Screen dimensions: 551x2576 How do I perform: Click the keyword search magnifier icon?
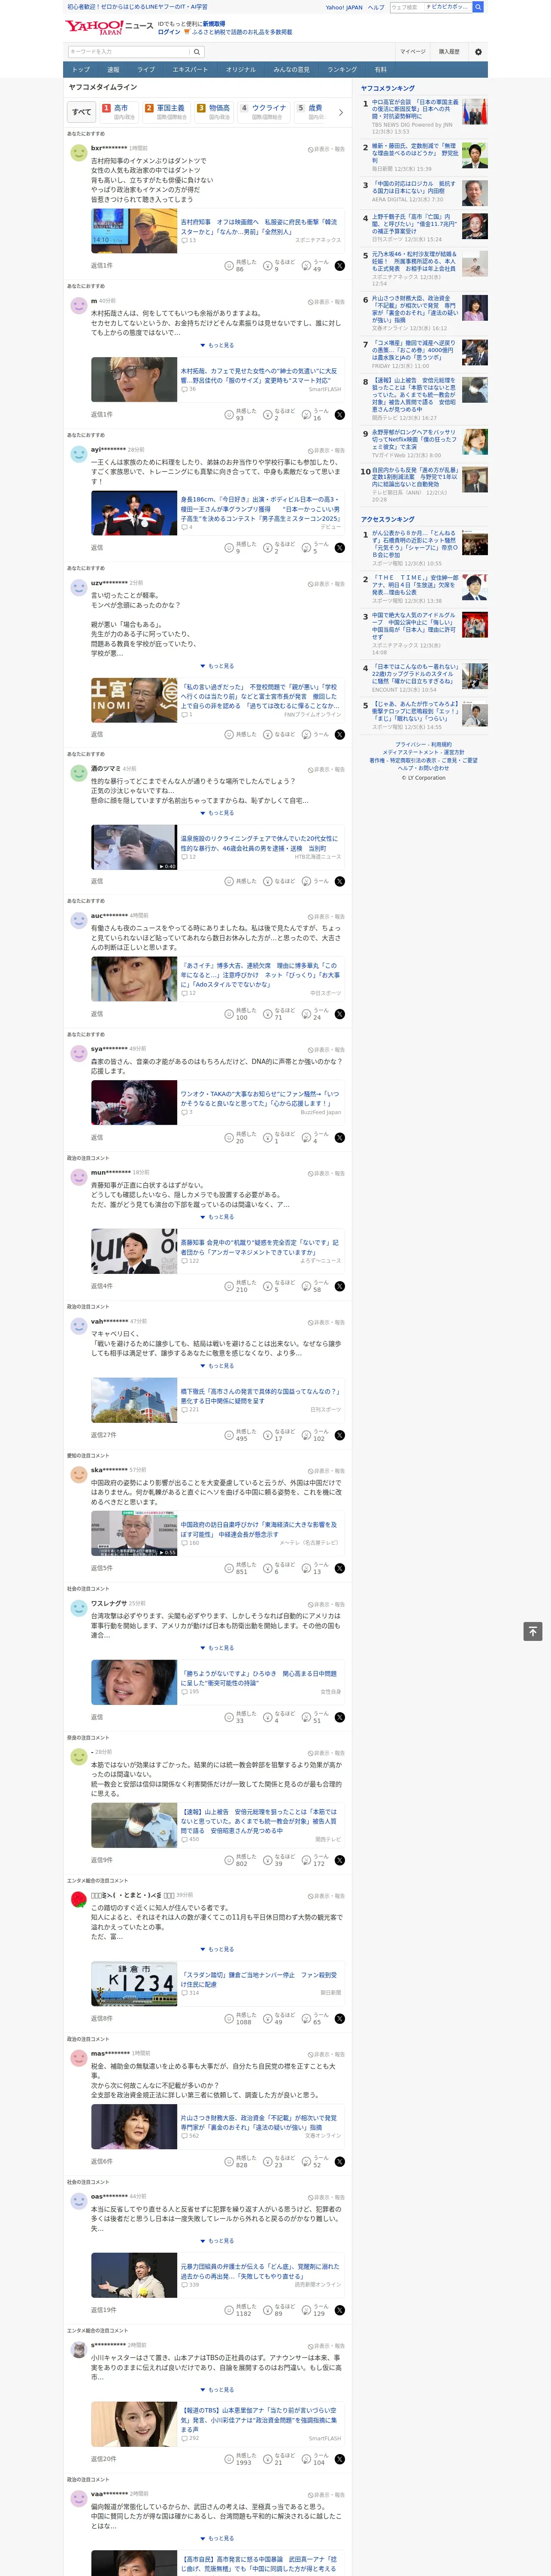tap(197, 51)
